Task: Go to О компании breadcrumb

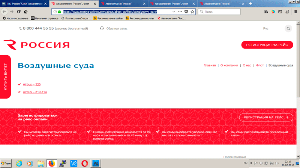Action: 229,65
